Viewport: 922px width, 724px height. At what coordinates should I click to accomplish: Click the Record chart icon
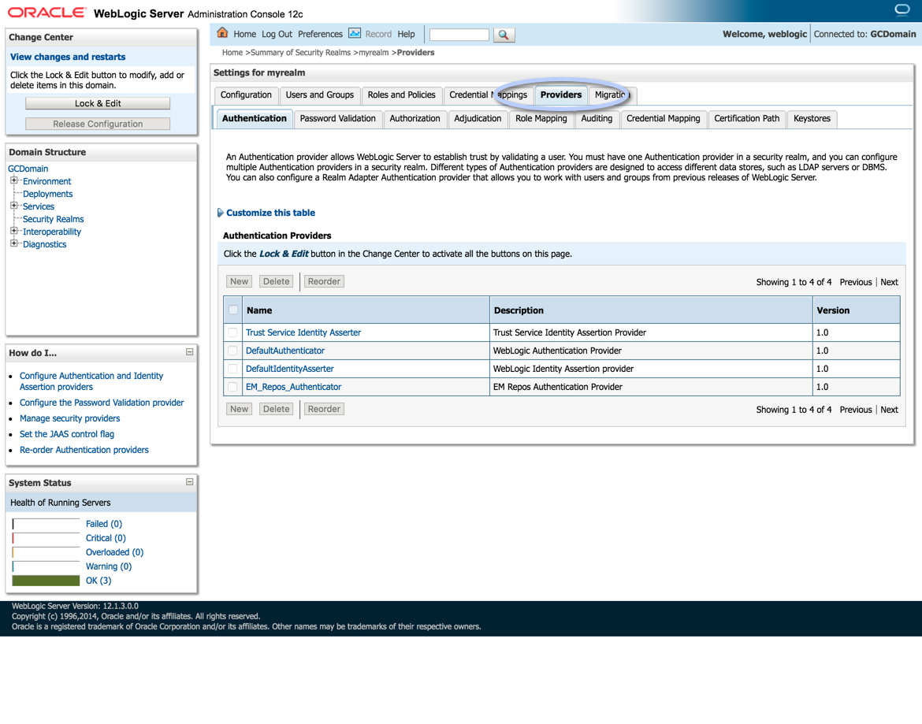point(355,34)
